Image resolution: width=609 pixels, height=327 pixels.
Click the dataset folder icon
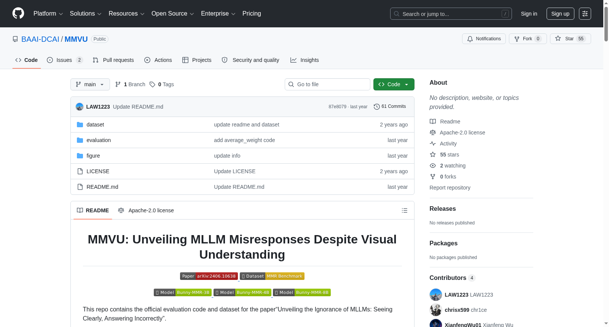80,125
